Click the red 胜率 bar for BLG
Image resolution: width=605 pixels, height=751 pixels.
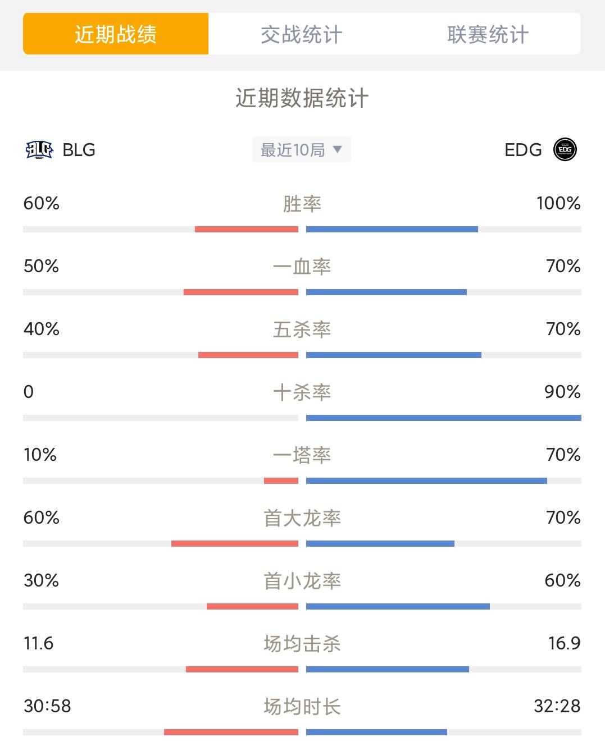pyautogui.click(x=247, y=229)
